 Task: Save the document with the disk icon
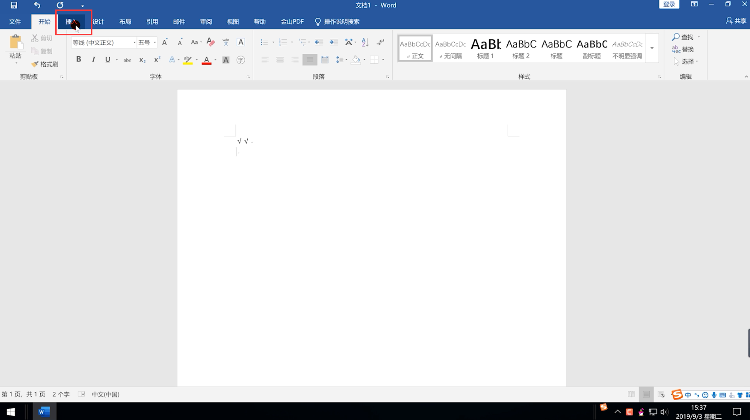[14, 5]
